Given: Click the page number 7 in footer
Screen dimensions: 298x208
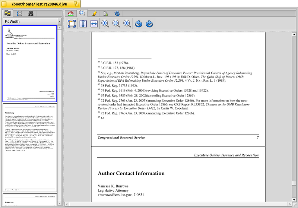Looking at the screenshot, I should [x=258, y=138].
